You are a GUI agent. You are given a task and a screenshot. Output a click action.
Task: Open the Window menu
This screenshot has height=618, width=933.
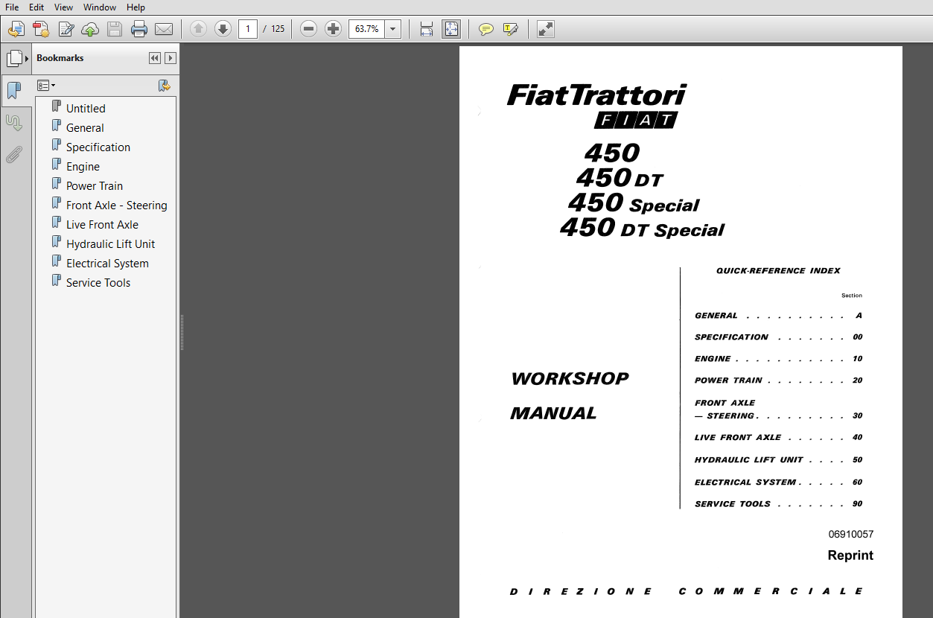[100, 7]
